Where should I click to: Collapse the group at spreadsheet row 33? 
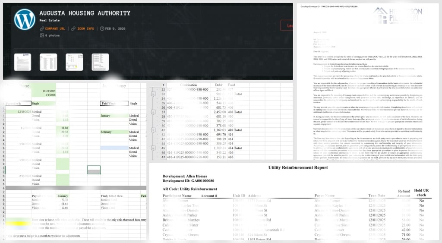[153, 94]
